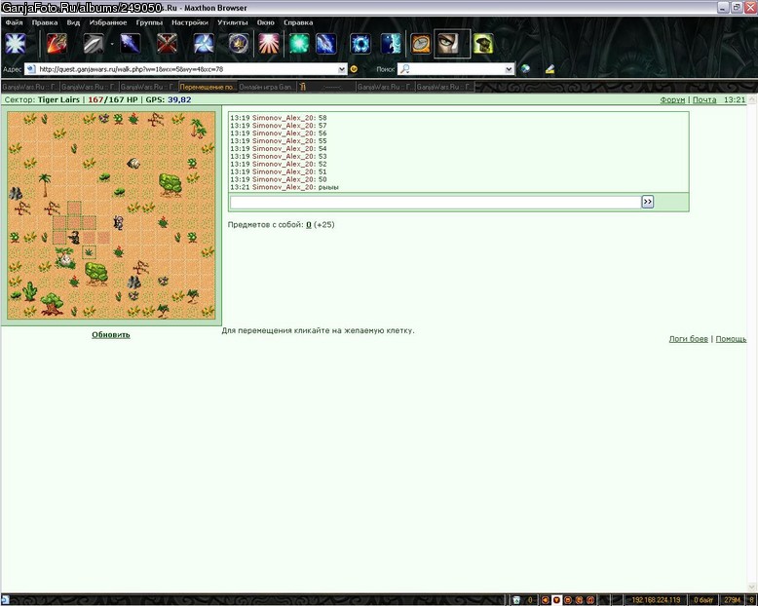
Task: Click the orange left-arrow status bar icon
Action: click(546, 600)
